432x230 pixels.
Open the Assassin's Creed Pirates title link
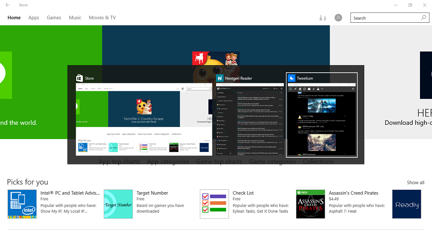pos(353,193)
